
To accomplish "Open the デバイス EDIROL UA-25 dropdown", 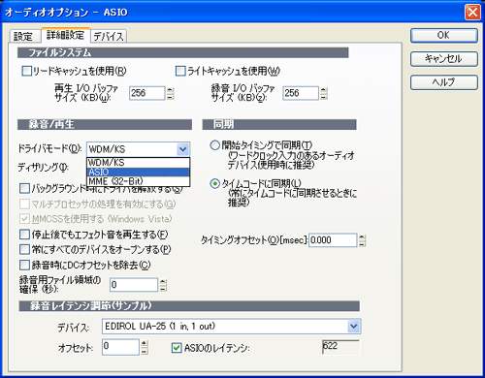I will [x=354, y=327].
